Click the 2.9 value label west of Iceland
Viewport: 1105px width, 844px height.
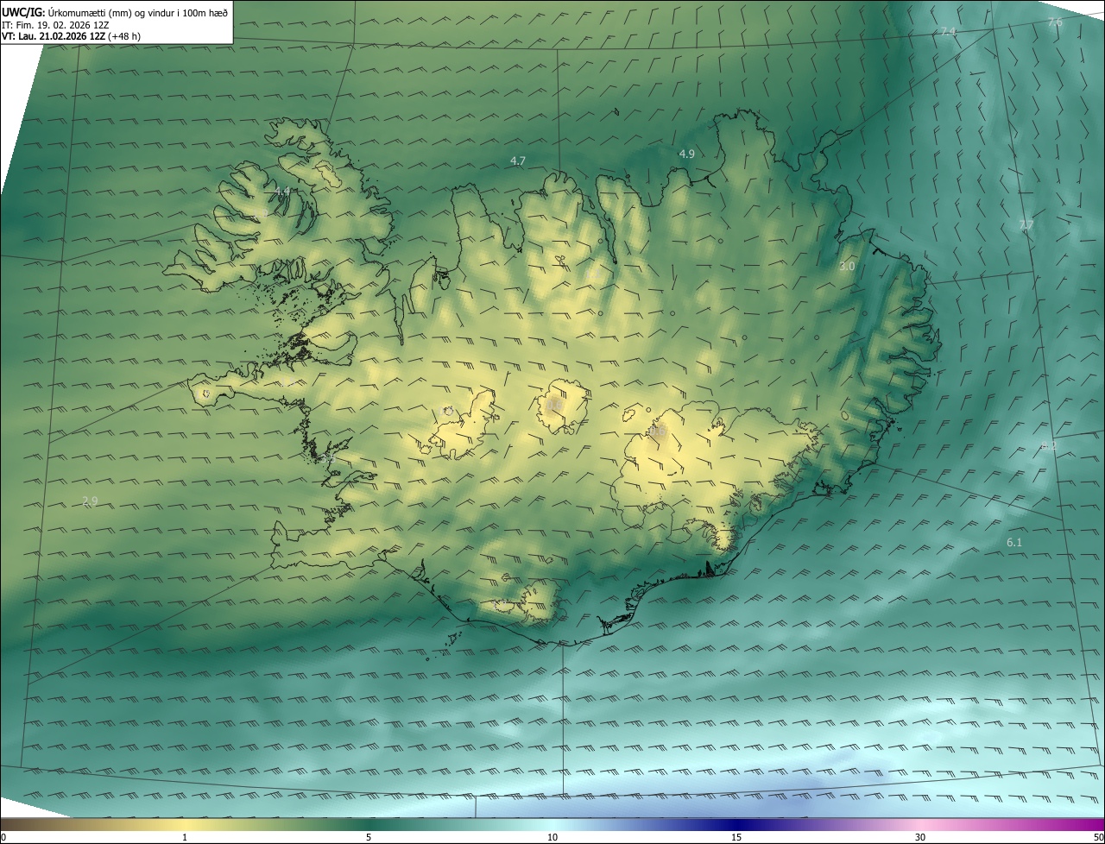(x=90, y=501)
